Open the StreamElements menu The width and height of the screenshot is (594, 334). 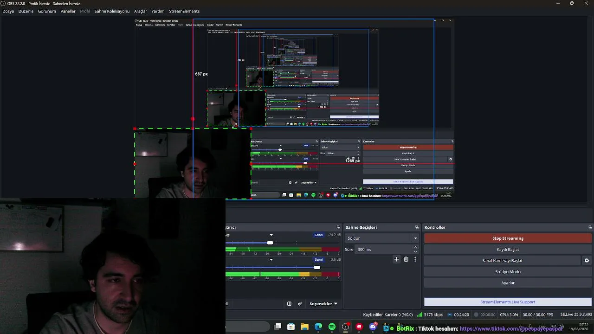[x=184, y=11]
